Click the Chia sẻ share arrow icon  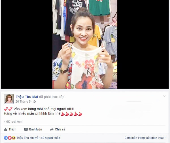[x=52, y=129]
